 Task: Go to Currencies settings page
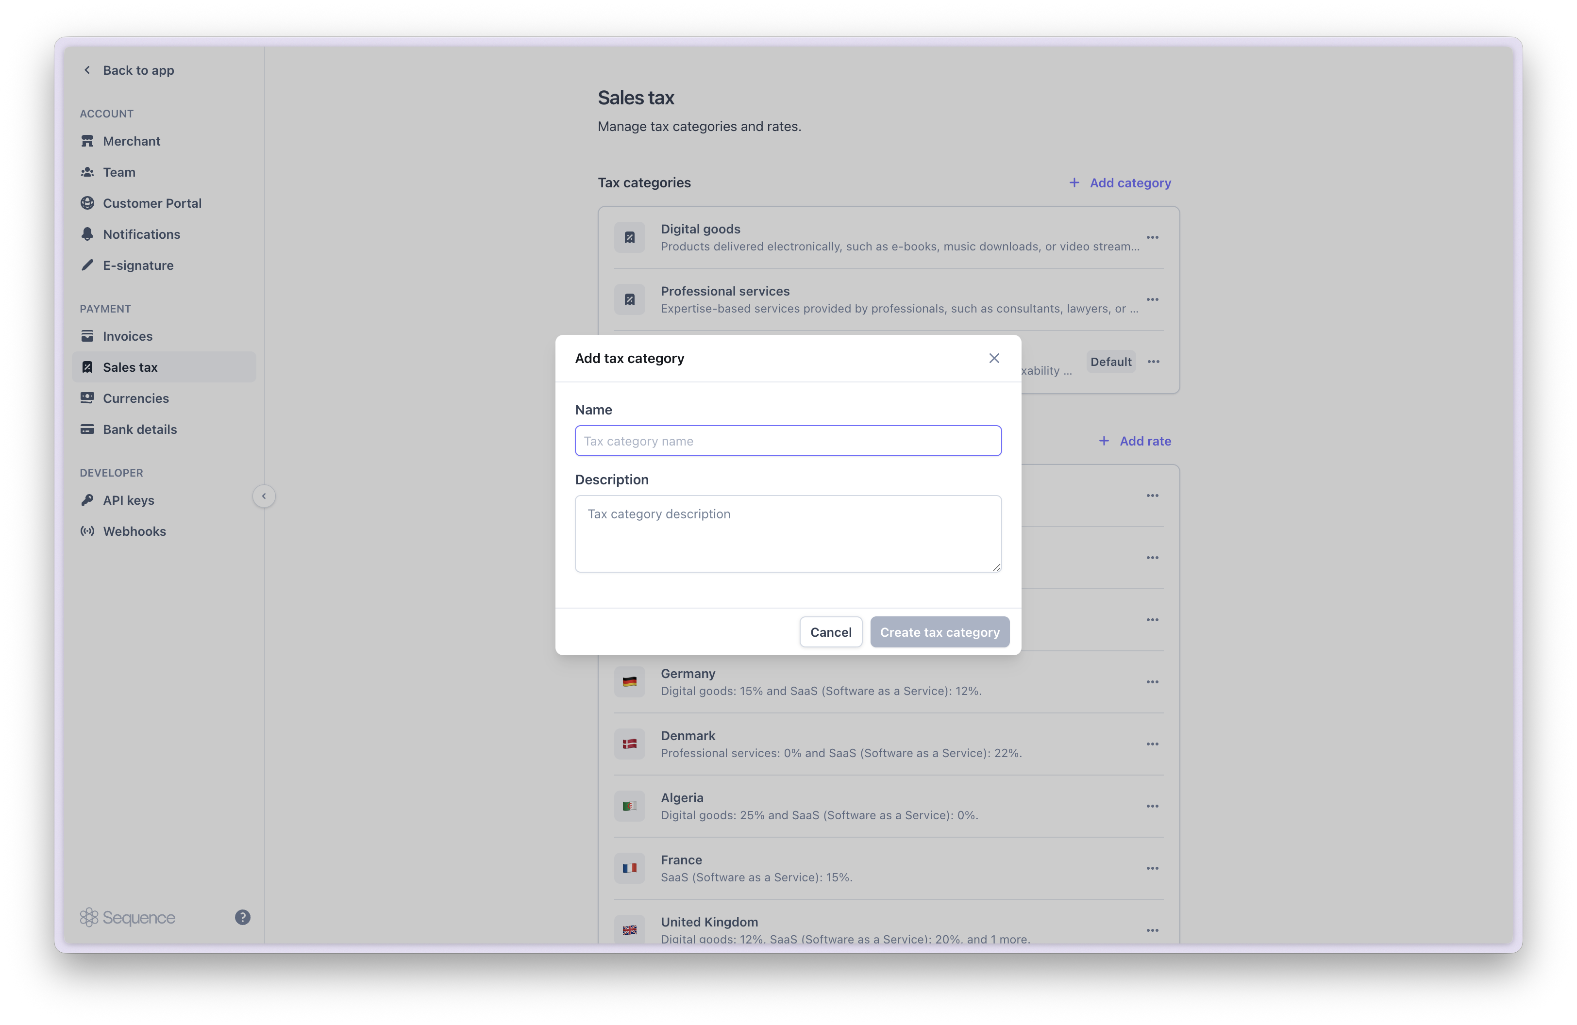click(135, 398)
